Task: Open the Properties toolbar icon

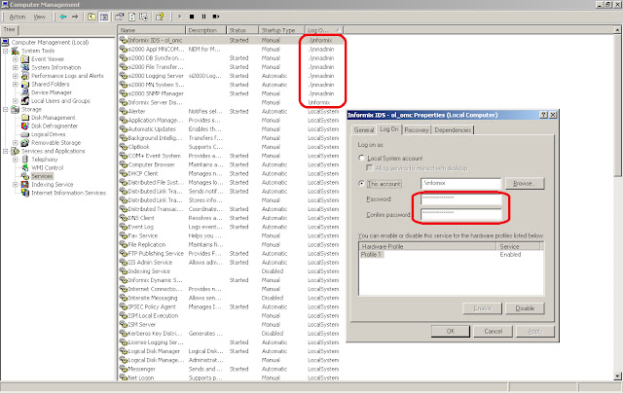Action: (x=119, y=17)
